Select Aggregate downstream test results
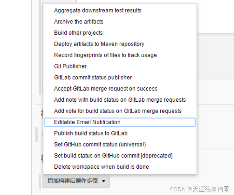The height and width of the screenshot is (195, 234). coord(120,11)
